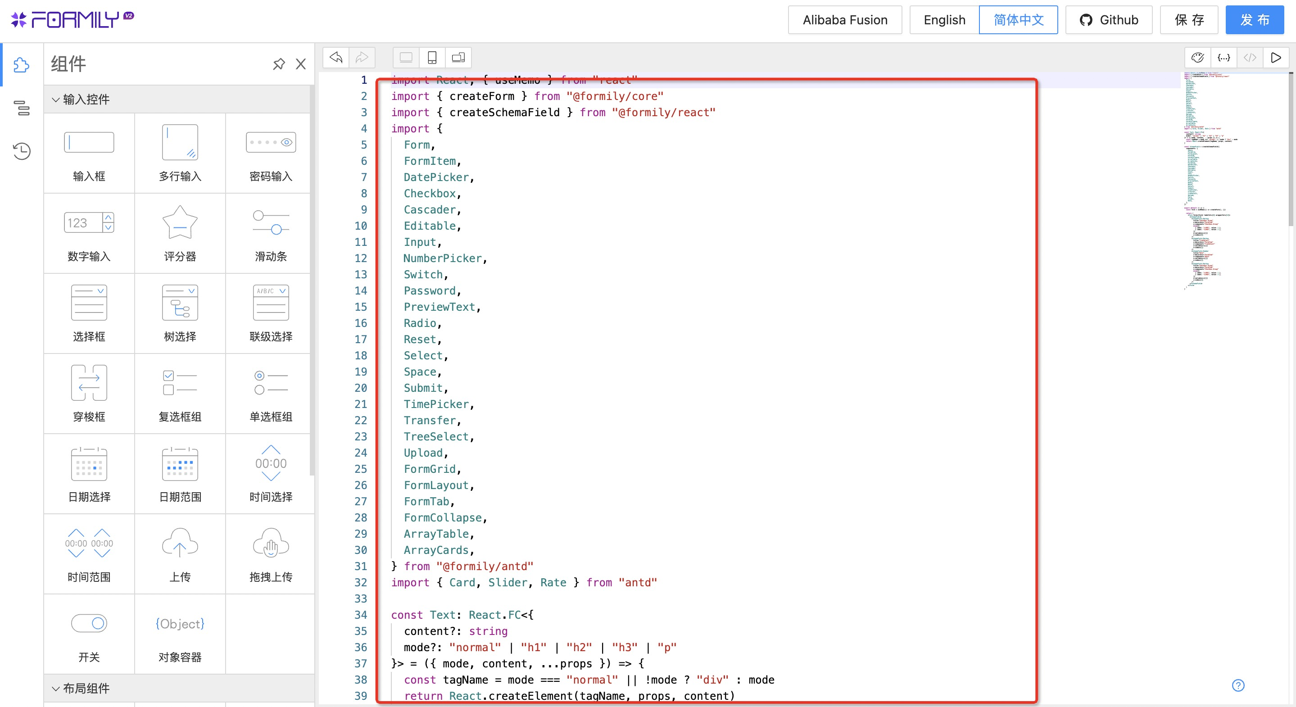Toggle responsive rotation viewport mode
The height and width of the screenshot is (707, 1296).
pos(458,57)
